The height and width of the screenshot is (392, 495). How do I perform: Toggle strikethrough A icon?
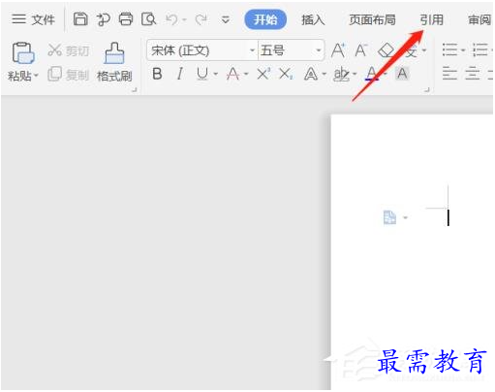coord(232,74)
